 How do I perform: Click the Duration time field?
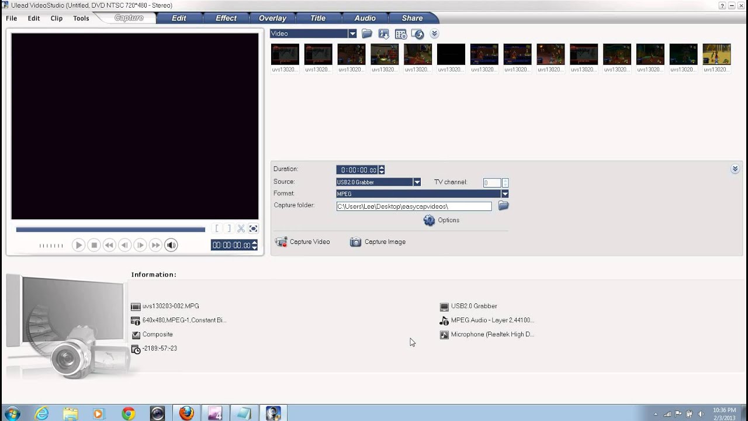point(358,170)
